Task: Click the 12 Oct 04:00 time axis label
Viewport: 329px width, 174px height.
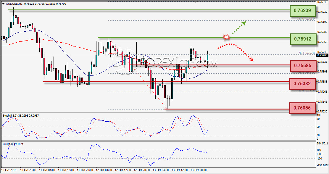Action: [104, 170]
